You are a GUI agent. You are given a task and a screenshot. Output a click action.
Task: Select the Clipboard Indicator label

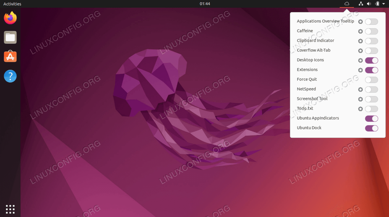coord(315,41)
